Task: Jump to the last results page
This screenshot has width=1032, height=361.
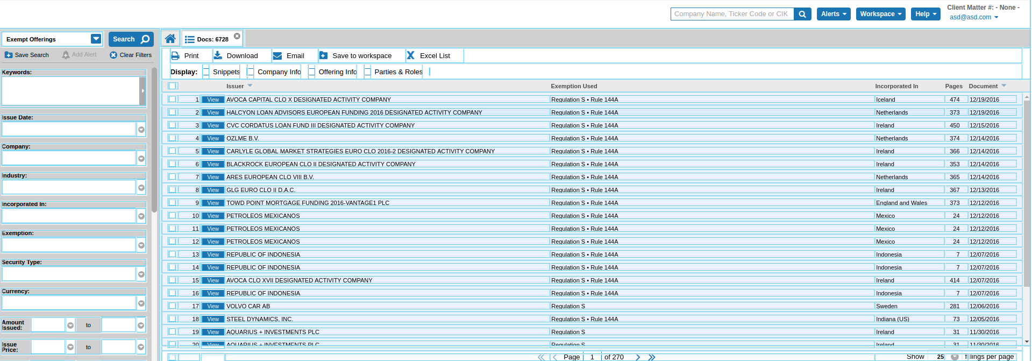Action: click(x=652, y=357)
